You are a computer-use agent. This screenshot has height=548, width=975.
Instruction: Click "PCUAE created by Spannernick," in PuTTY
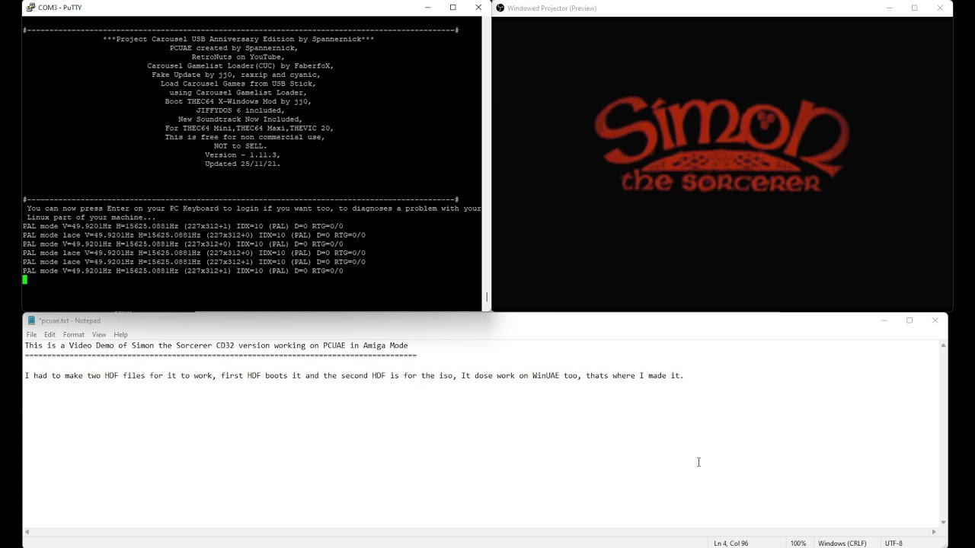[x=234, y=48]
